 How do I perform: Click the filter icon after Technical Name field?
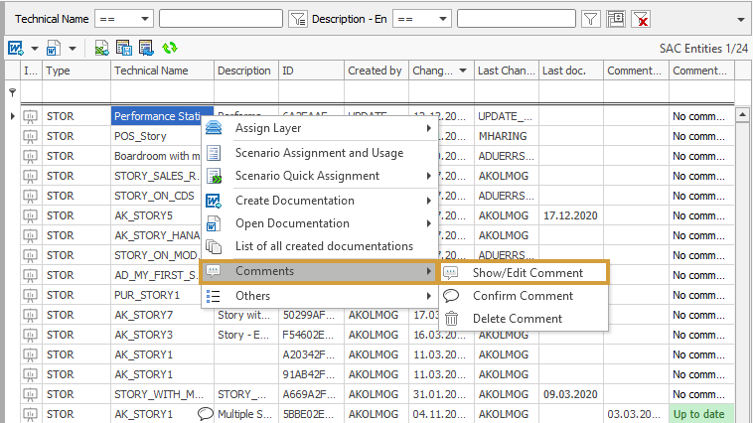click(x=297, y=19)
